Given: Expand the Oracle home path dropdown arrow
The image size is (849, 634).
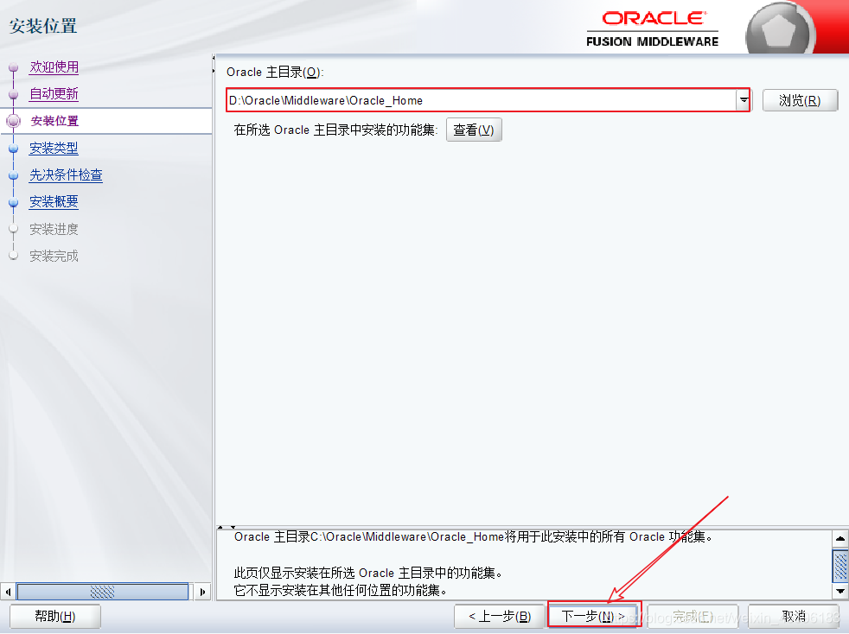Looking at the screenshot, I should click(744, 100).
